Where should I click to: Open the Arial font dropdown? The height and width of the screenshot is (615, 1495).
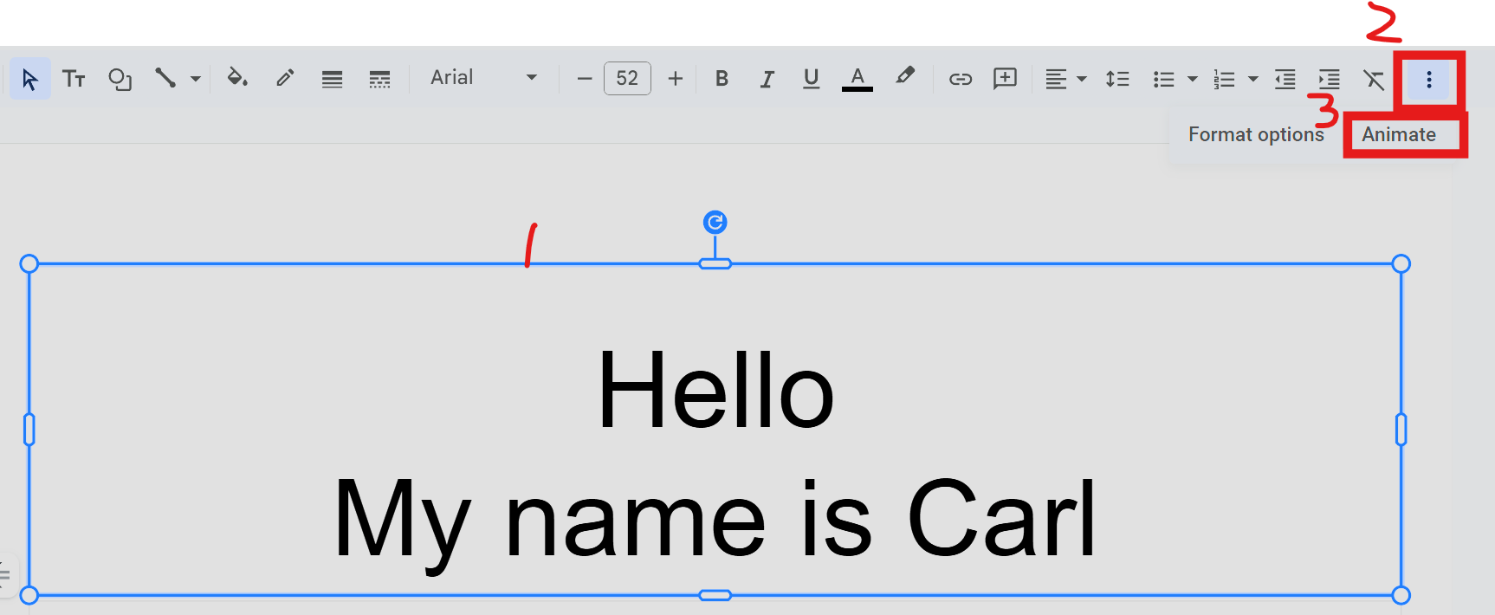coord(483,78)
